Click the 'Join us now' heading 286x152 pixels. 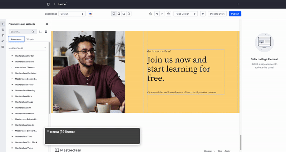click(x=179, y=69)
